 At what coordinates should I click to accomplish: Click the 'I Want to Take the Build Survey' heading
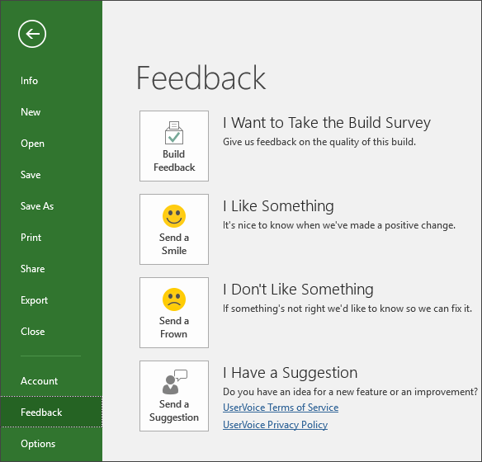pyautogui.click(x=327, y=123)
